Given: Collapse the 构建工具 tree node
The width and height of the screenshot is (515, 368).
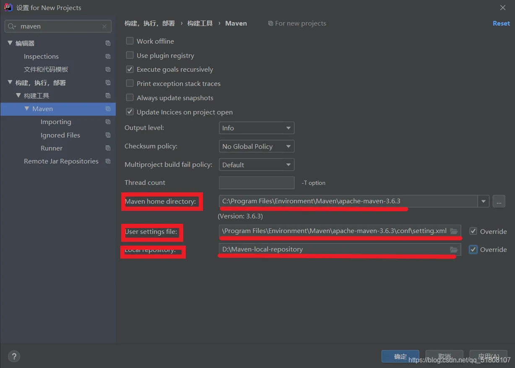Looking at the screenshot, I should [x=18, y=95].
